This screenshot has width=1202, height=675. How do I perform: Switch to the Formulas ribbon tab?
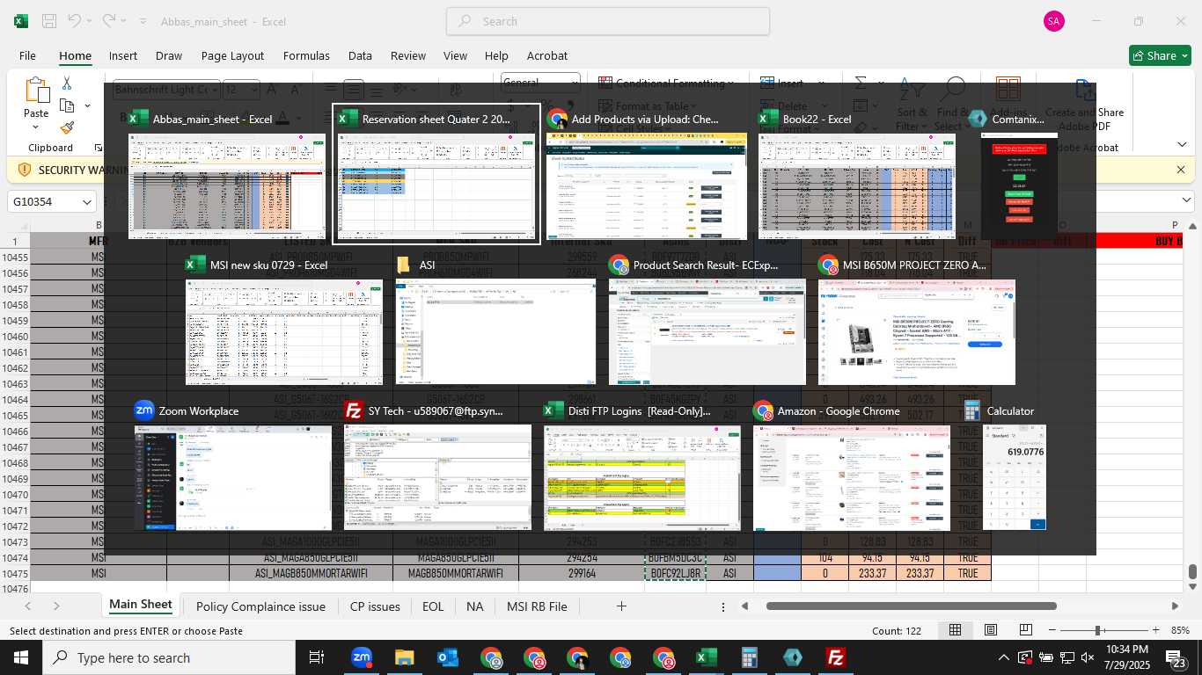(306, 55)
